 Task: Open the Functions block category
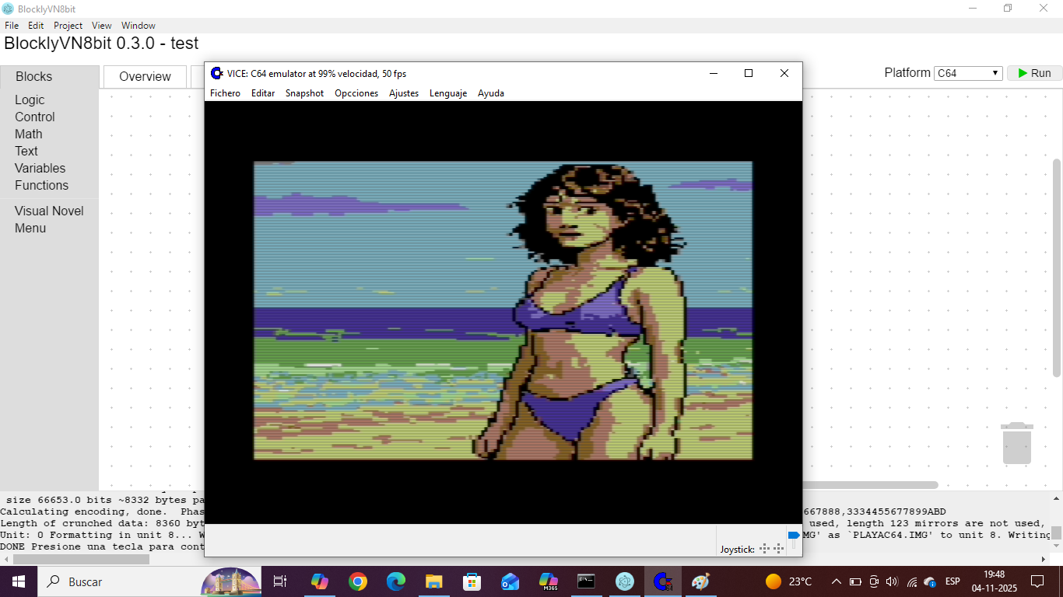(x=42, y=185)
